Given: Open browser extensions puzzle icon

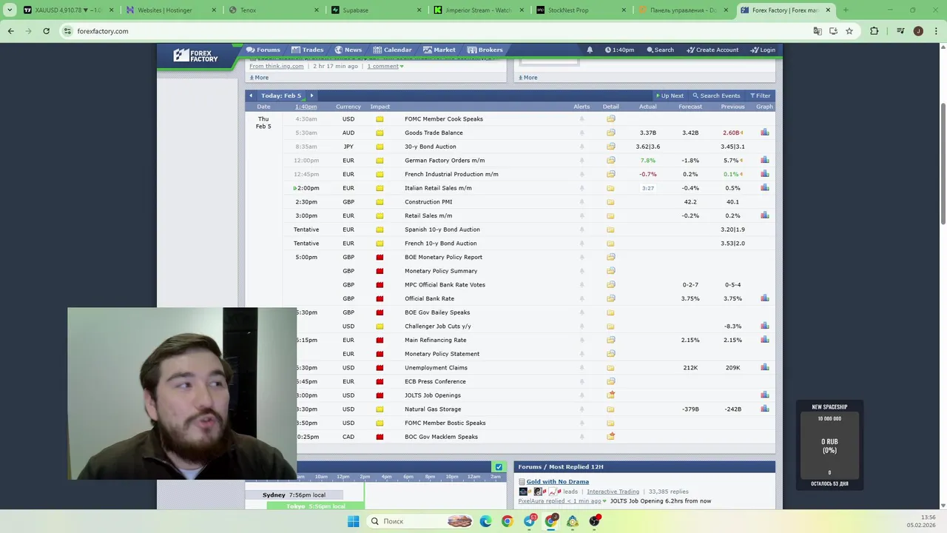Looking at the screenshot, I should point(874,31).
